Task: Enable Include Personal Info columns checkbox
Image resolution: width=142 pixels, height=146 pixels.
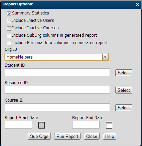Action: (9, 43)
